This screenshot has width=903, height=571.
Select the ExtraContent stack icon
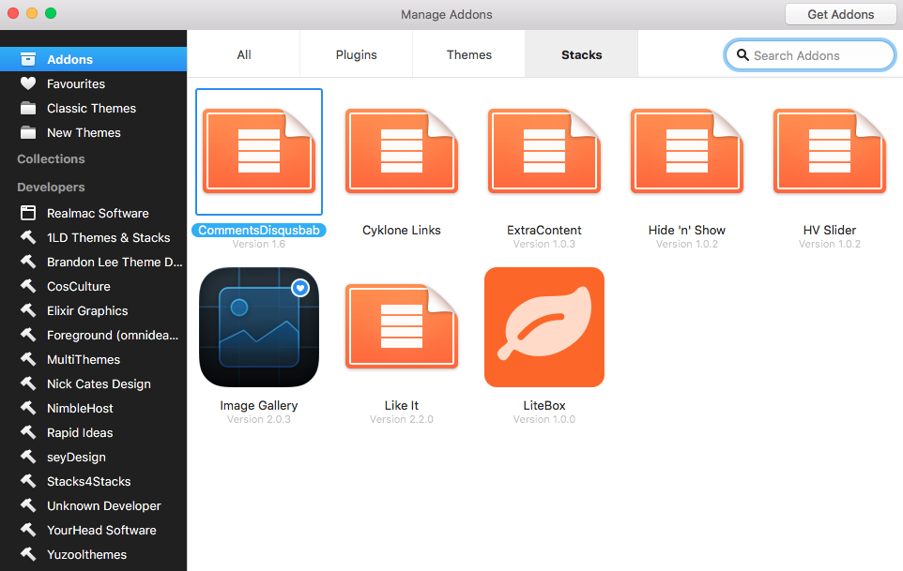point(544,151)
